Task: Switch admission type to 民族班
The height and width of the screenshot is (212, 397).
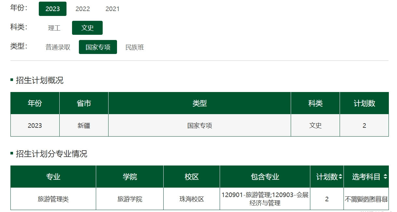Action: [x=135, y=47]
